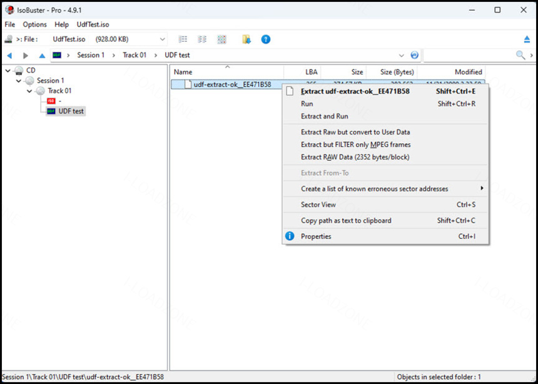Image resolution: width=538 pixels, height=384 pixels.
Task: Sort by Size column header
Action: coord(343,72)
